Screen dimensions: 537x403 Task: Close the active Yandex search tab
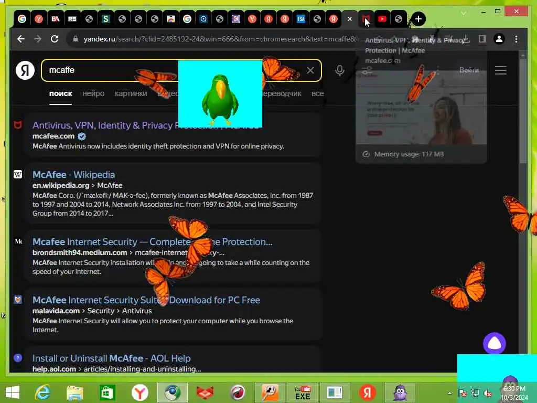349,19
